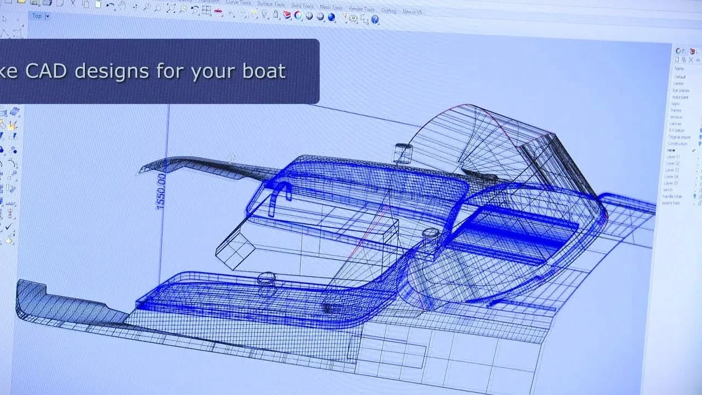Click the Boolean circles icon in left toolbar
702x395 pixels.
tap(13, 150)
